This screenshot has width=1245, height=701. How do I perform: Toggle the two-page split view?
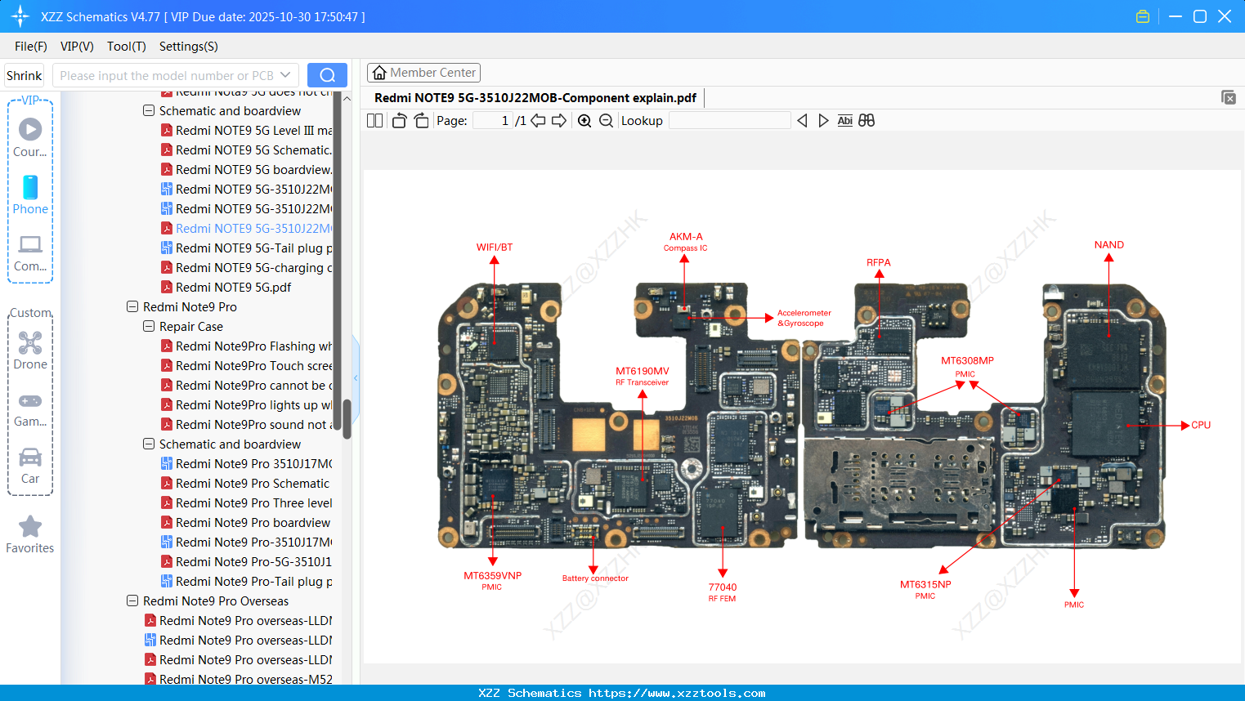tap(374, 121)
